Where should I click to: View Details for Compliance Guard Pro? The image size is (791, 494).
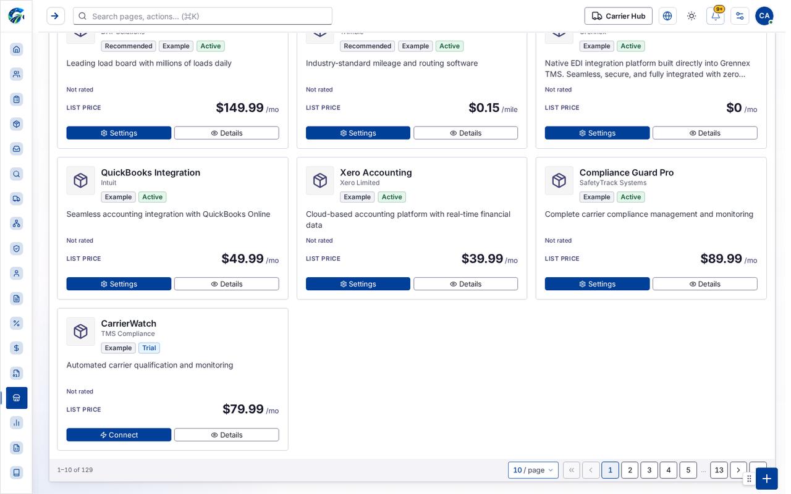point(705,284)
